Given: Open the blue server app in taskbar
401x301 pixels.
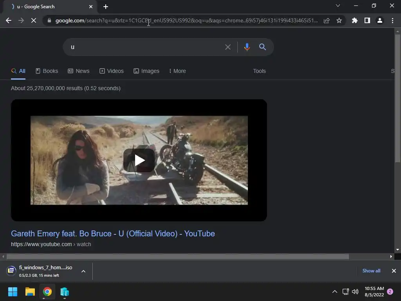Looking at the screenshot, I should click(65, 292).
